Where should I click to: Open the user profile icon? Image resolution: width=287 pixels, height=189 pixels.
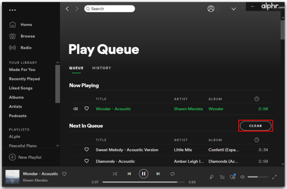tap(211, 9)
